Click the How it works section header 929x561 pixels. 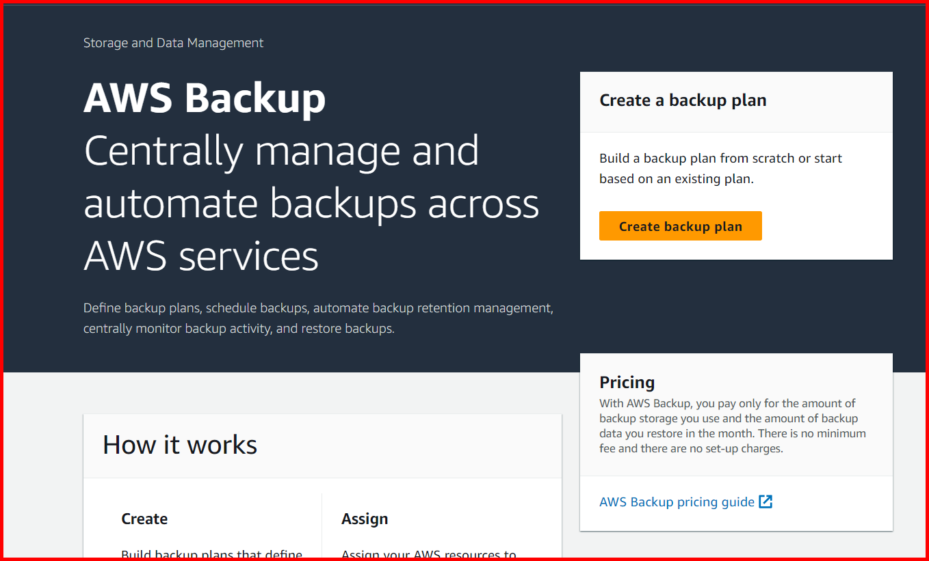click(x=179, y=444)
